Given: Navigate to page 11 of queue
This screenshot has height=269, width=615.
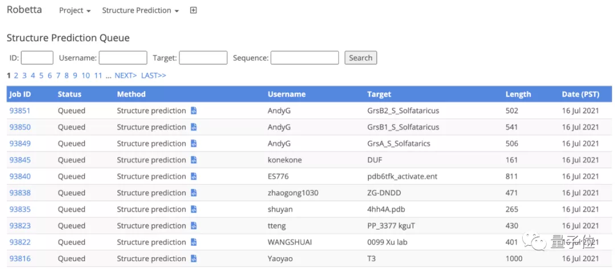Looking at the screenshot, I should pos(98,75).
